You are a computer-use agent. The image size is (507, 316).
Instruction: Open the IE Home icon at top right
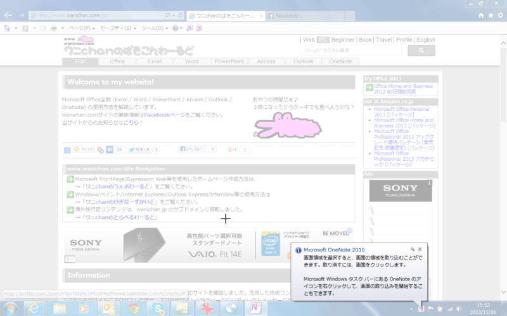tap(481, 15)
